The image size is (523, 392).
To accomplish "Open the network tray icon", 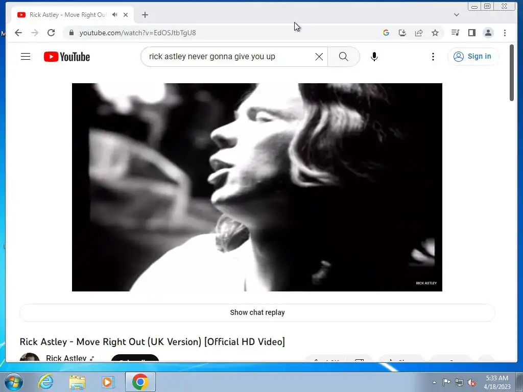I will coord(459,382).
